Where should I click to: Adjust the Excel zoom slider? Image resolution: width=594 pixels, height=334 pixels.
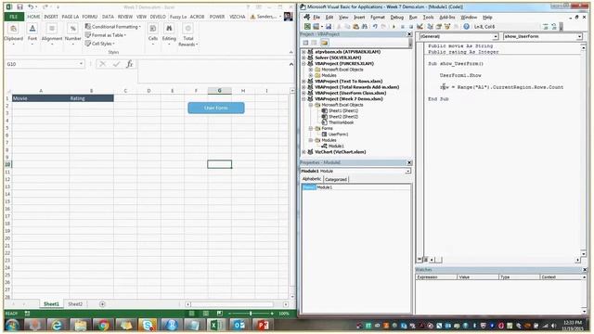[x=251, y=314]
